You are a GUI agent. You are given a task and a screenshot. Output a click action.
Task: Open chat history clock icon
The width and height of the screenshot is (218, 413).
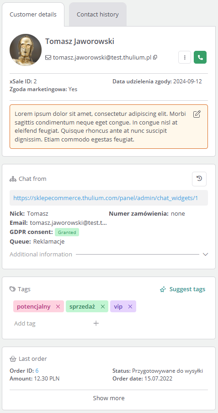(x=199, y=179)
